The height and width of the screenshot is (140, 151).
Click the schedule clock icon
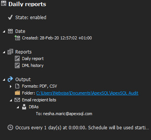(10, 127)
